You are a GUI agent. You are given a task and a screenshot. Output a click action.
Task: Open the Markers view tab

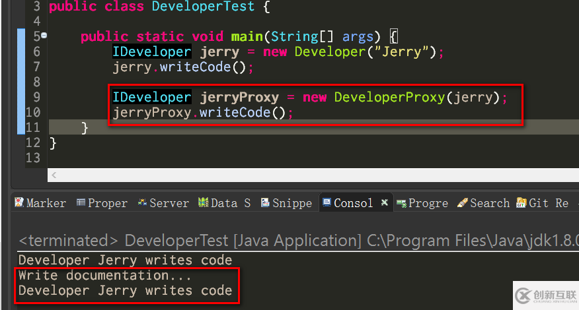coord(40,202)
